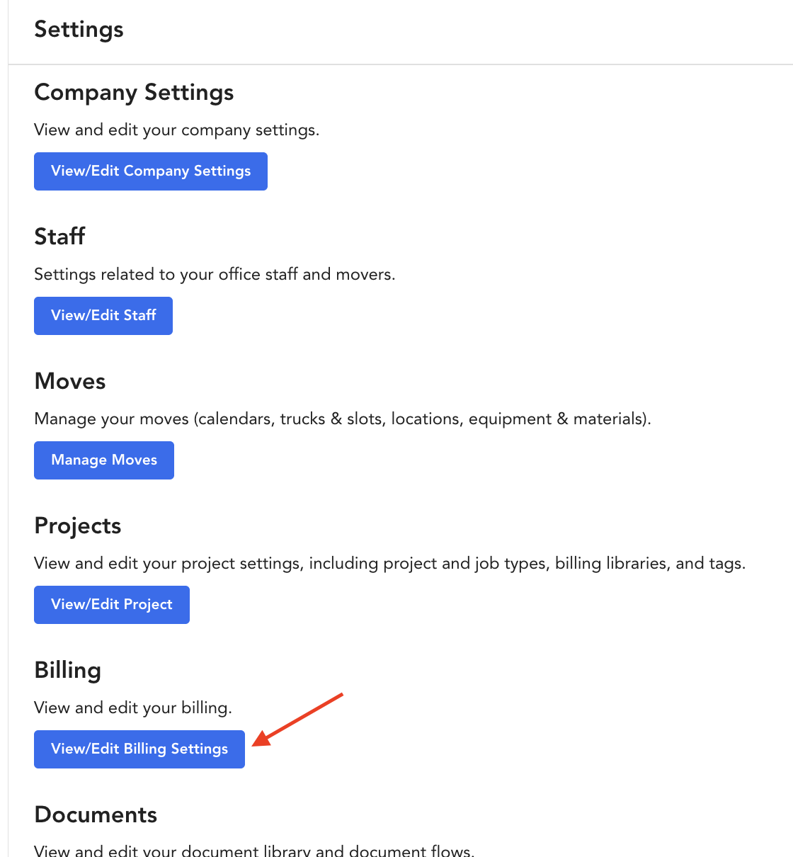Select the Moves section heading

coord(70,381)
